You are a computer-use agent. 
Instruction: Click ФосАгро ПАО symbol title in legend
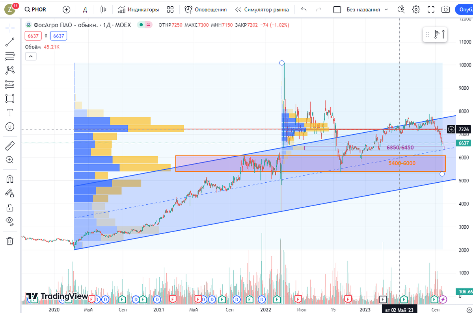(x=82, y=25)
